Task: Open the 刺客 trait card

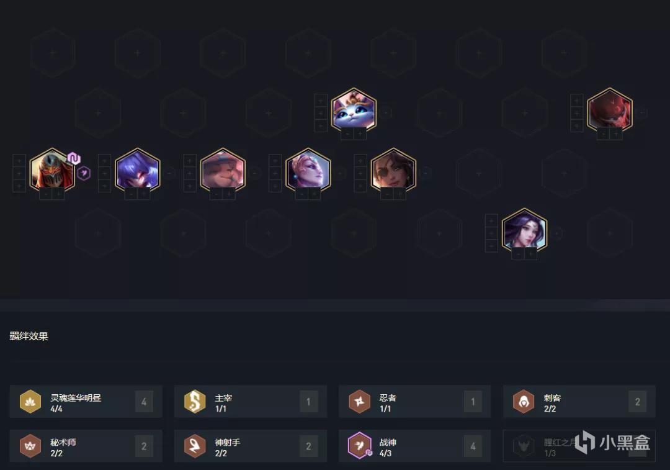Action: [x=579, y=402]
